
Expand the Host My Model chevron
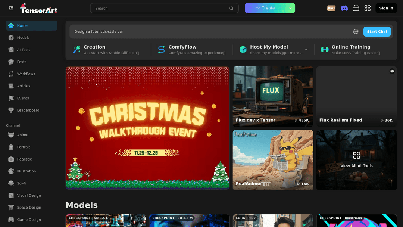tap(306, 49)
